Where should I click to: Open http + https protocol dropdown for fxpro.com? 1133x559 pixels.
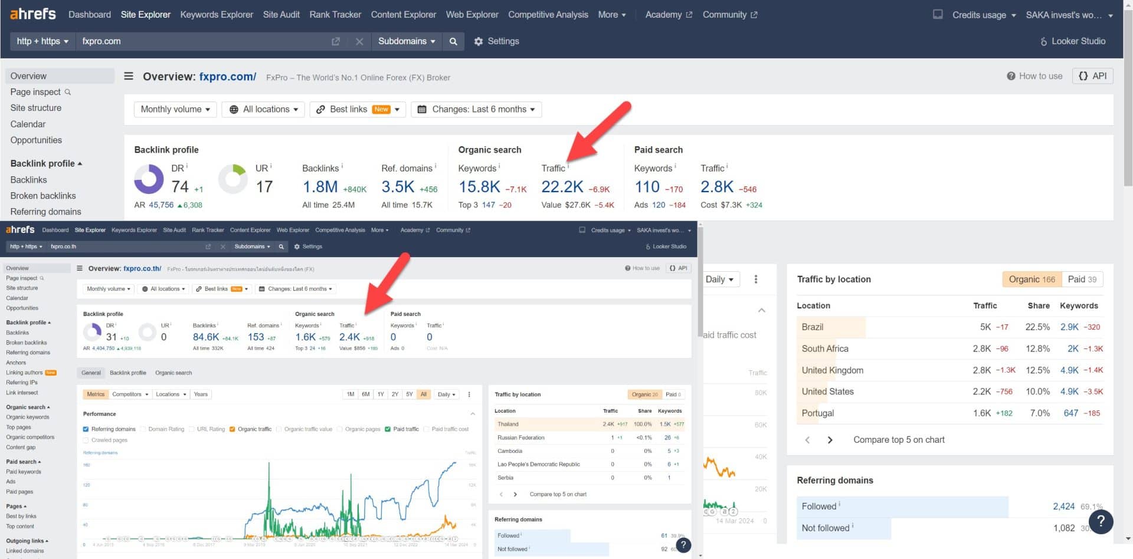point(42,41)
